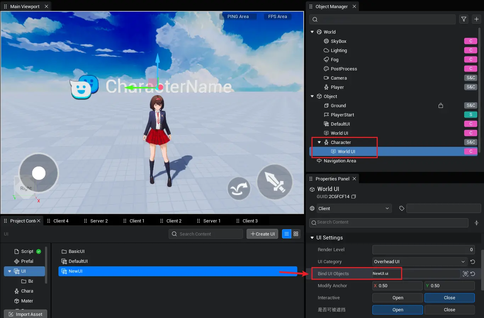Viewport: 484px width, 318px height.
Task: Click the project Search Content box
Action: pyautogui.click(x=206, y=234)
